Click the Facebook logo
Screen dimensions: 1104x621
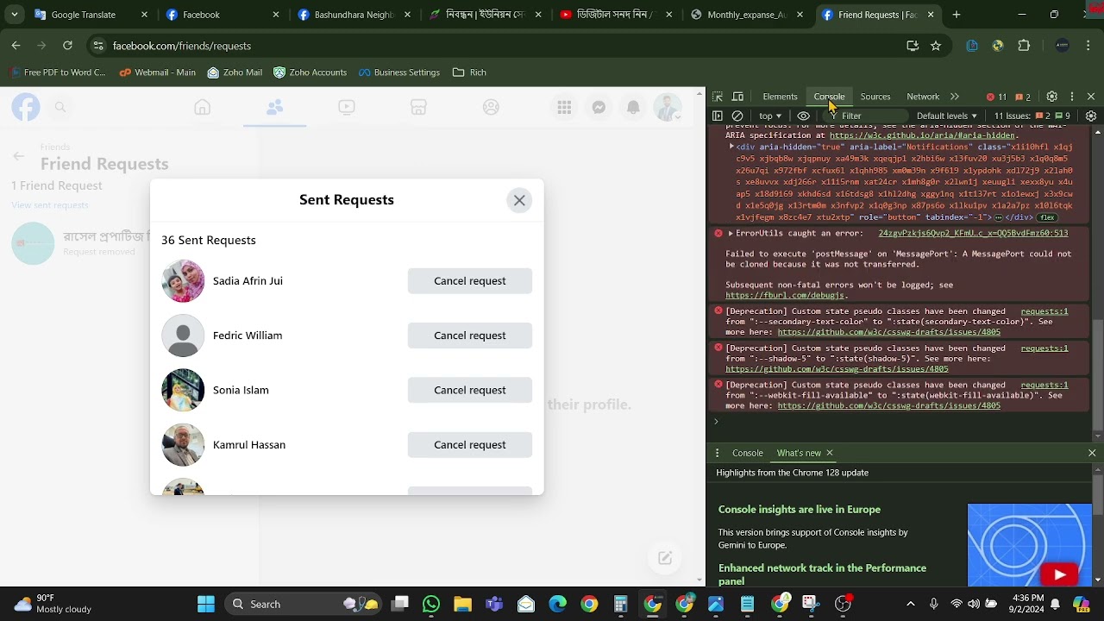click(x=26, y=107)
